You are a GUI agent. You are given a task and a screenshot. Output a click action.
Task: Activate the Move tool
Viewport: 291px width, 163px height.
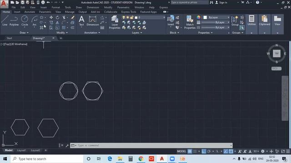(x=51, y=17)
